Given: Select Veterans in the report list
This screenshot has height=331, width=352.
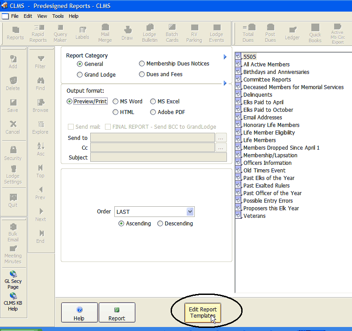Looking at the screenshot, I should [254, 216].
